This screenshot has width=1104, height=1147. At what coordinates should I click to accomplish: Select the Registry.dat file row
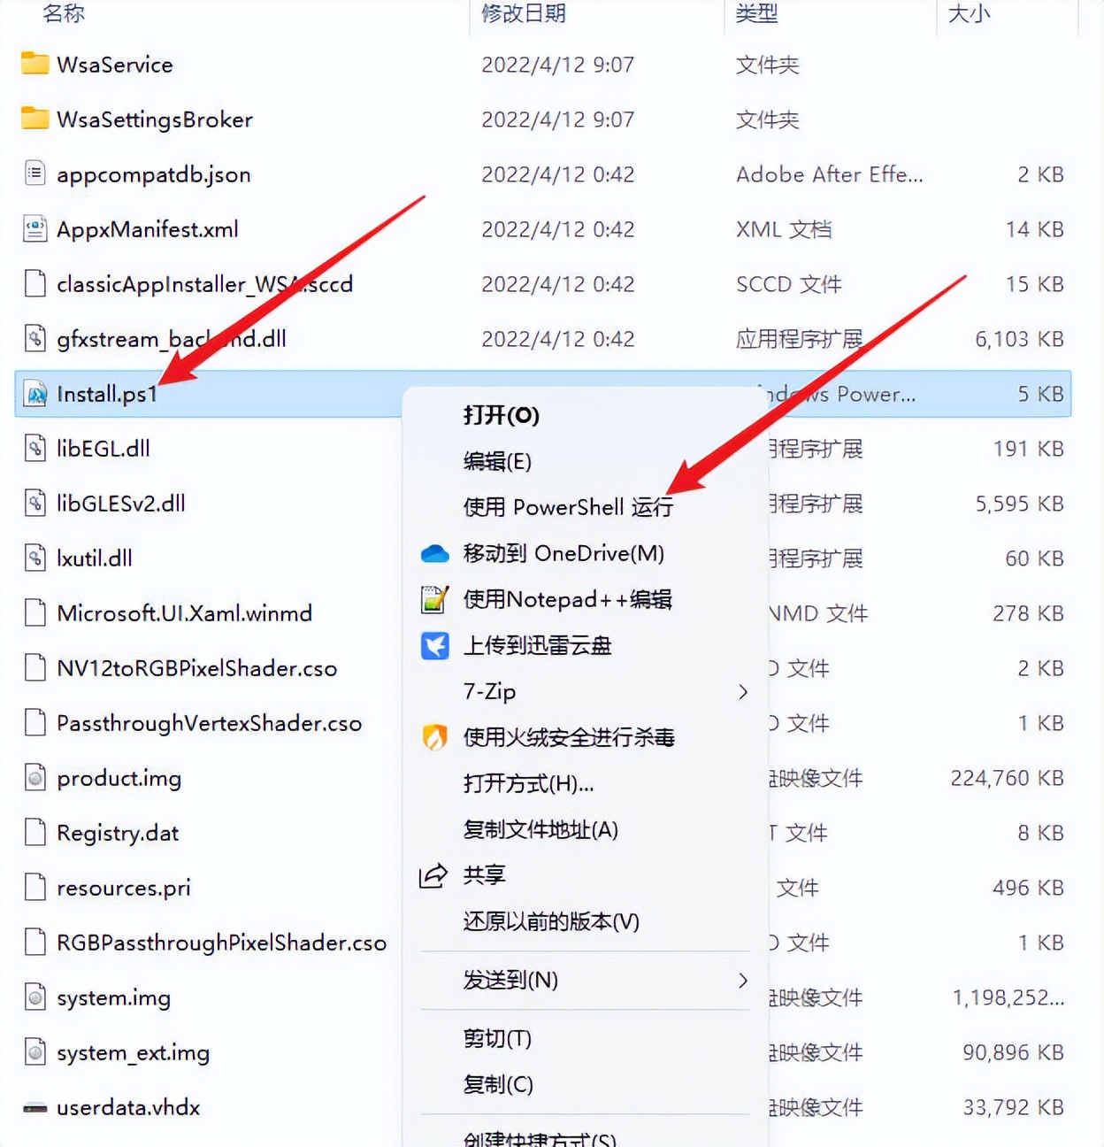(x=117, y=832)
